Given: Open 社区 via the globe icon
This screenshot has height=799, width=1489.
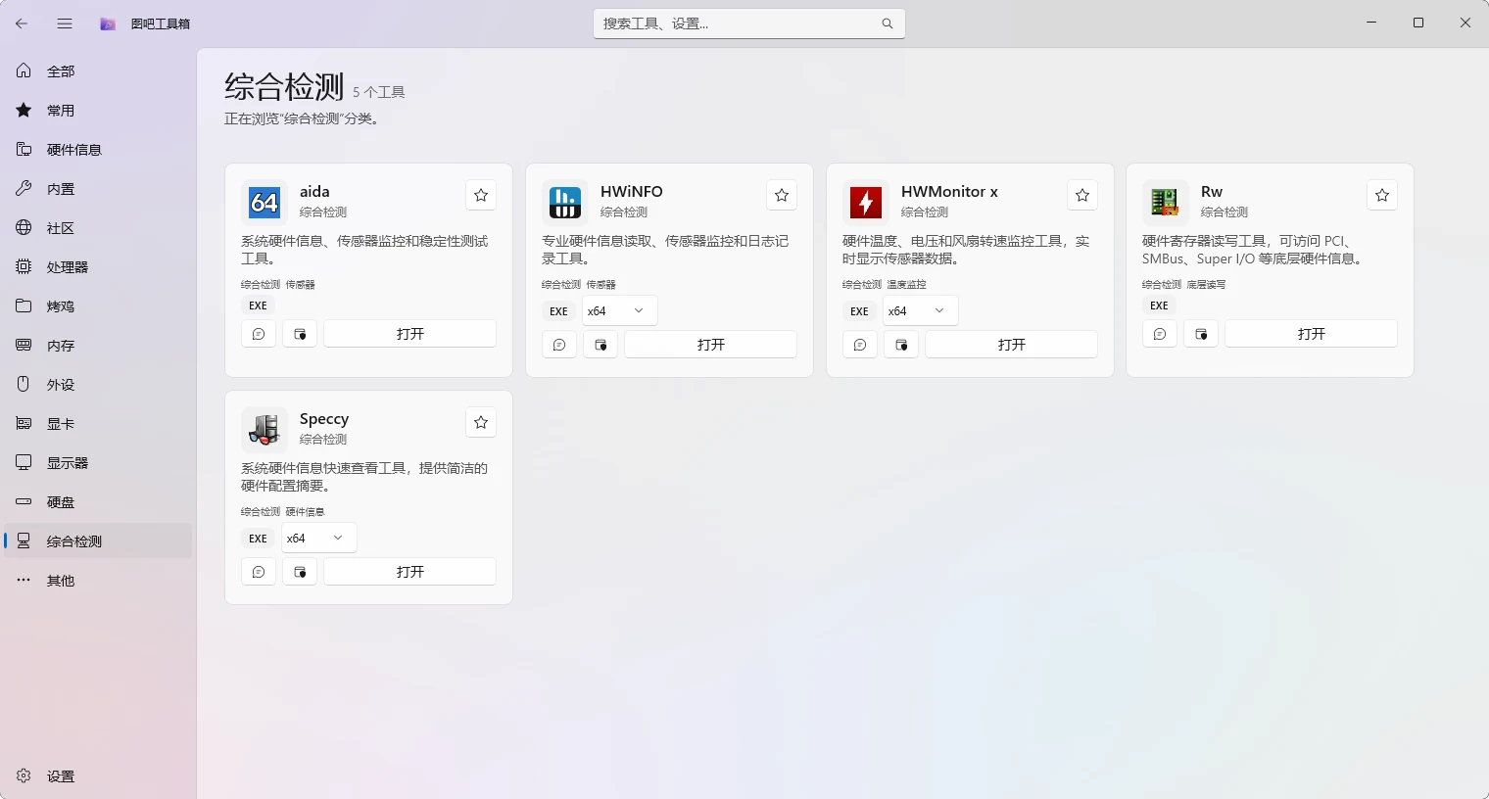Looking at the screenshot, I should click(x=24, y=227).
